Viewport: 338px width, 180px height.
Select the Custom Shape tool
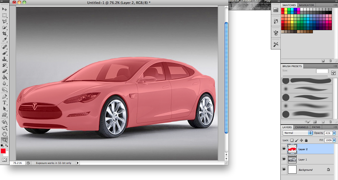pyautogui.click(x=4, y=115)
